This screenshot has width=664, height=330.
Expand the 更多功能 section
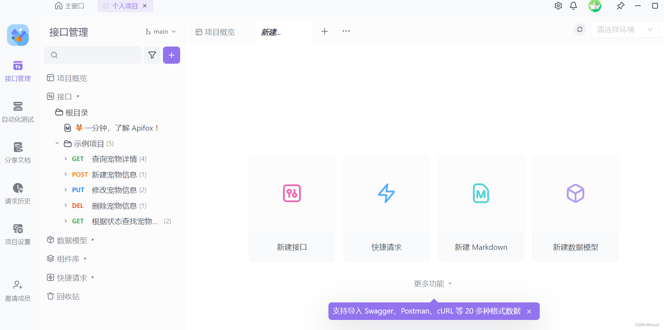(x=433, y=283)
